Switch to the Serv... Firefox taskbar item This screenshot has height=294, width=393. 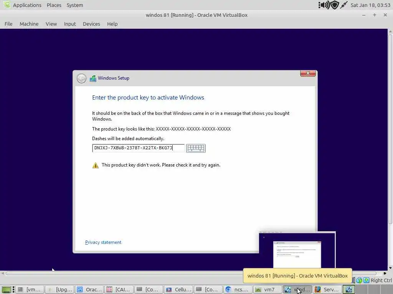click(x=327, y=289)
